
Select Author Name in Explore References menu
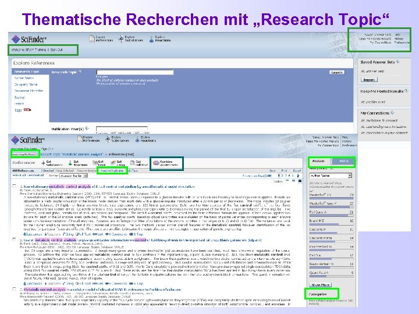(x=24, y=78)
